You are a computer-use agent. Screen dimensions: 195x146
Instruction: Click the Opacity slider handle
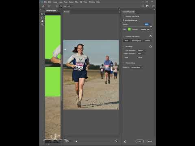151,27
